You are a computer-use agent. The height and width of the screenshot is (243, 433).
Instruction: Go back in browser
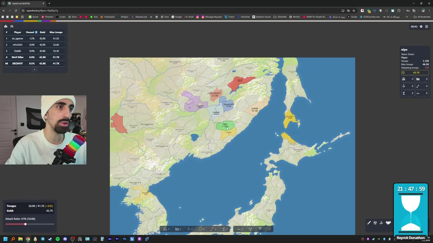tap(4, 10)
